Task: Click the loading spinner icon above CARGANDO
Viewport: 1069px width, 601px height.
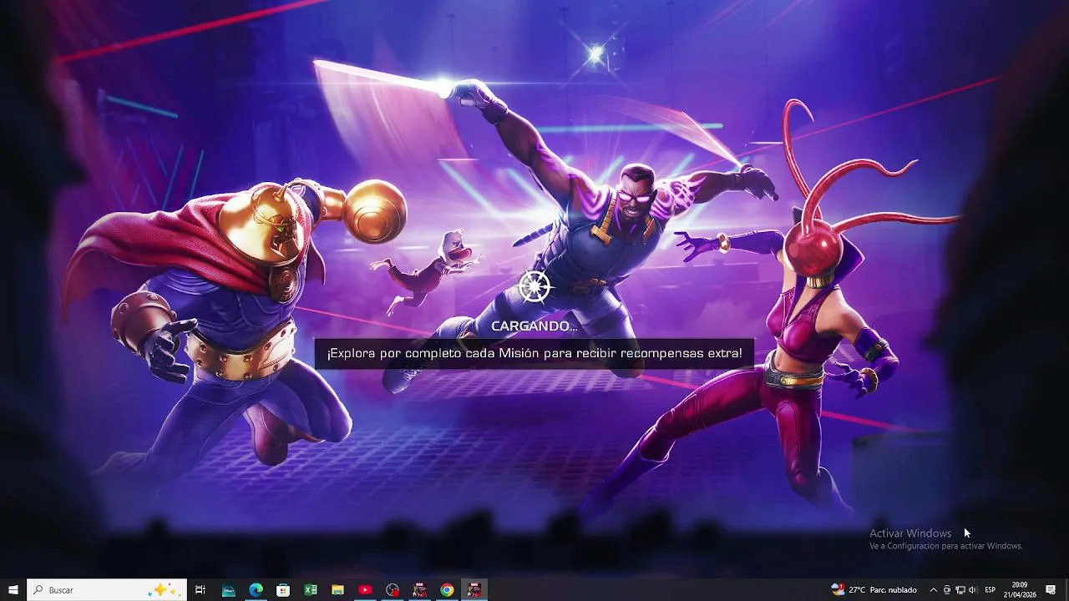Action: pyautogui.click(x=534, y=286)
